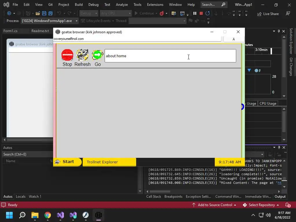Open the File menu

point(15,5)
